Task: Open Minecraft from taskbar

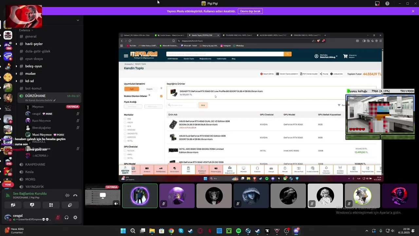Action: [x=229, y=231]
